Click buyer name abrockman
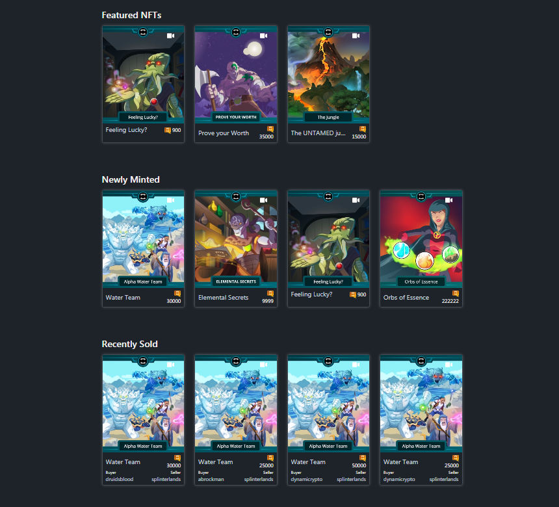 211,479
